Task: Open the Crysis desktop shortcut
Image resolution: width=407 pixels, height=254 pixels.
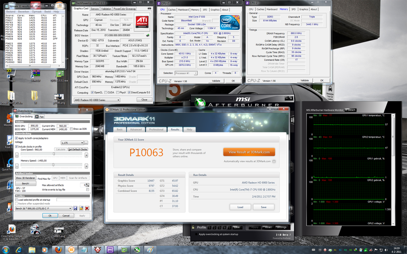Action: pos(35,230)
